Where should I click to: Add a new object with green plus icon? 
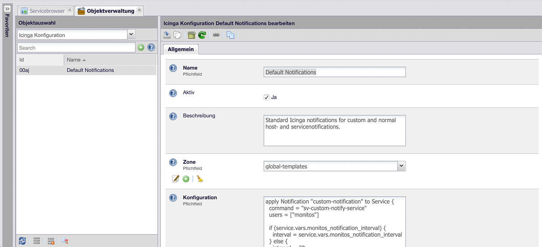point(141,48)
